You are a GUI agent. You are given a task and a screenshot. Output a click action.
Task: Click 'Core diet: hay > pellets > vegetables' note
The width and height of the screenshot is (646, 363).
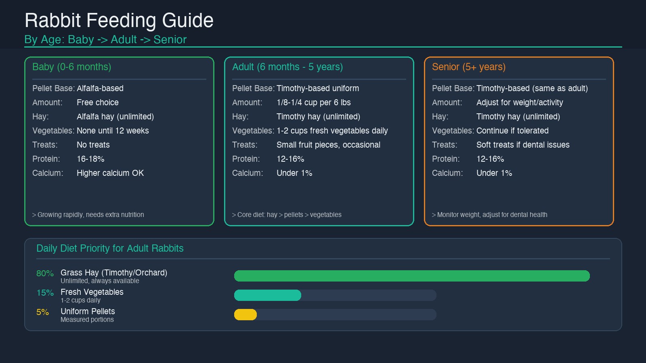tap(287, 215)
